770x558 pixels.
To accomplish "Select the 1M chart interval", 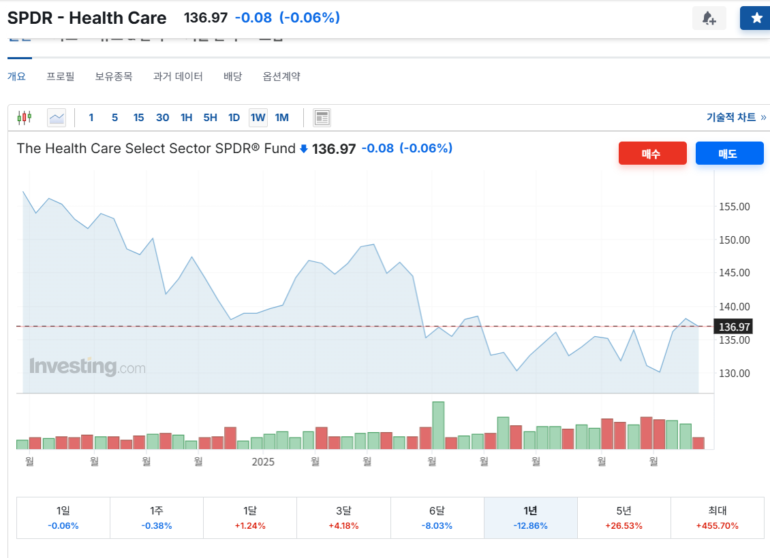I will pos(282,118).
